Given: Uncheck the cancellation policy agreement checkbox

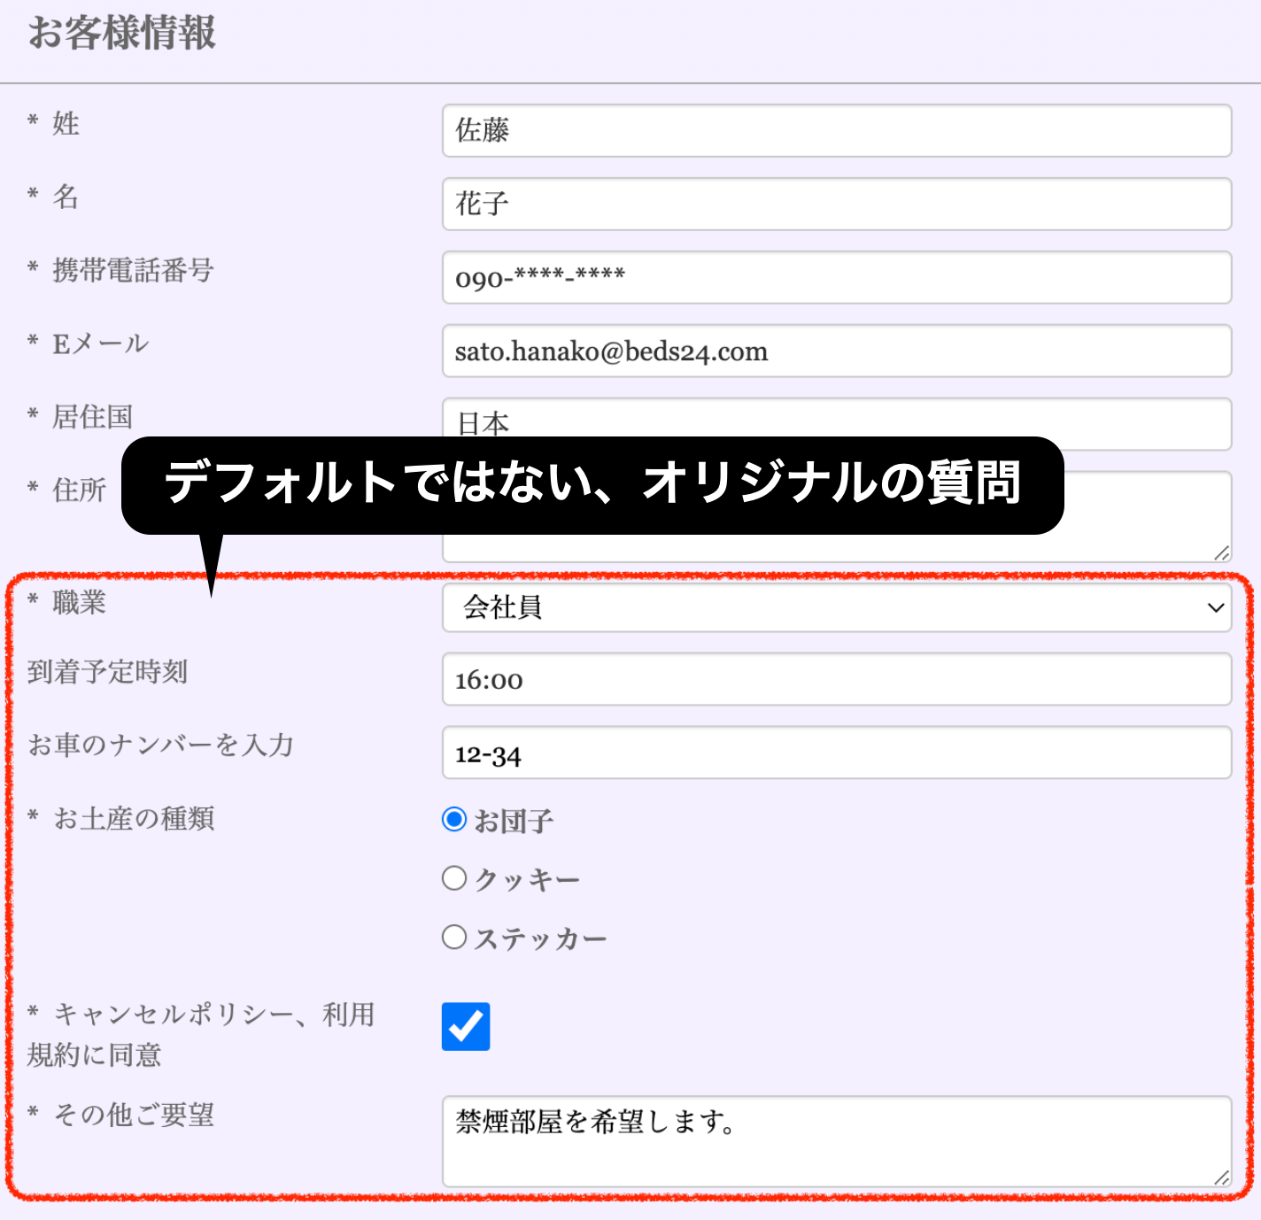Looking at the screenshot, I should (x=466, y=1027).
